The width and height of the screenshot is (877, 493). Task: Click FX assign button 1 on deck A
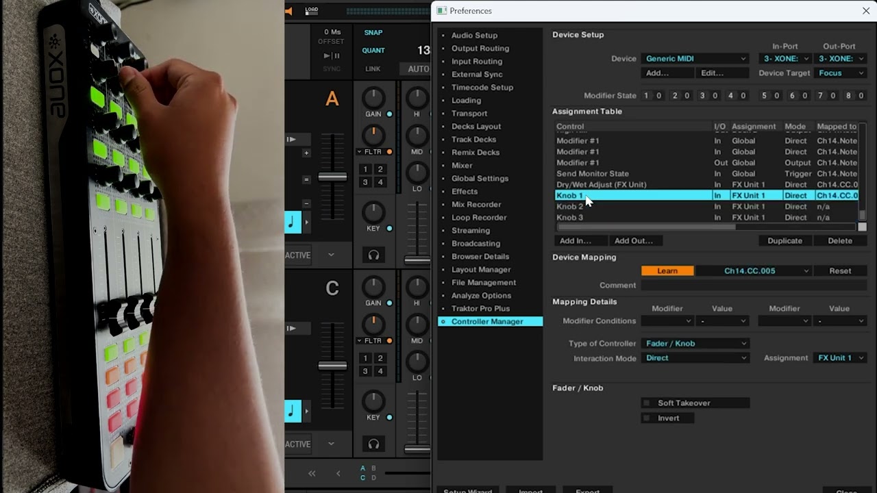point(366,169)
